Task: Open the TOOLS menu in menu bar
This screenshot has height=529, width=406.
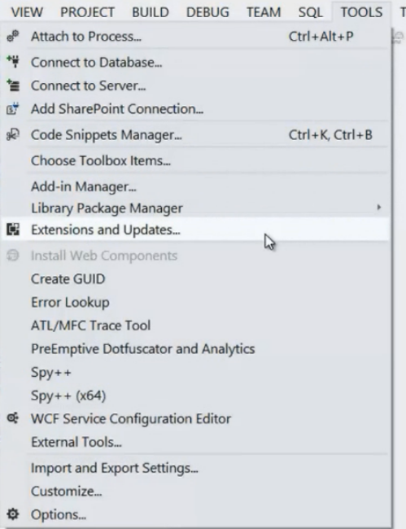Action: click(361, 12)
